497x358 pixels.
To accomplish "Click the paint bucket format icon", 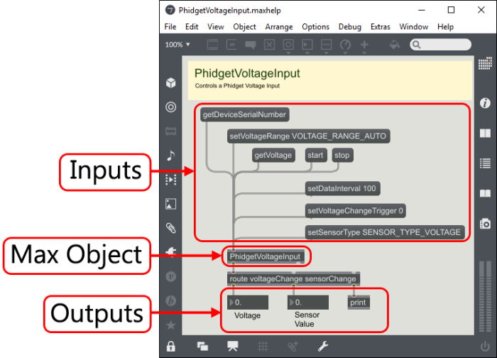I will pos(394,45).
